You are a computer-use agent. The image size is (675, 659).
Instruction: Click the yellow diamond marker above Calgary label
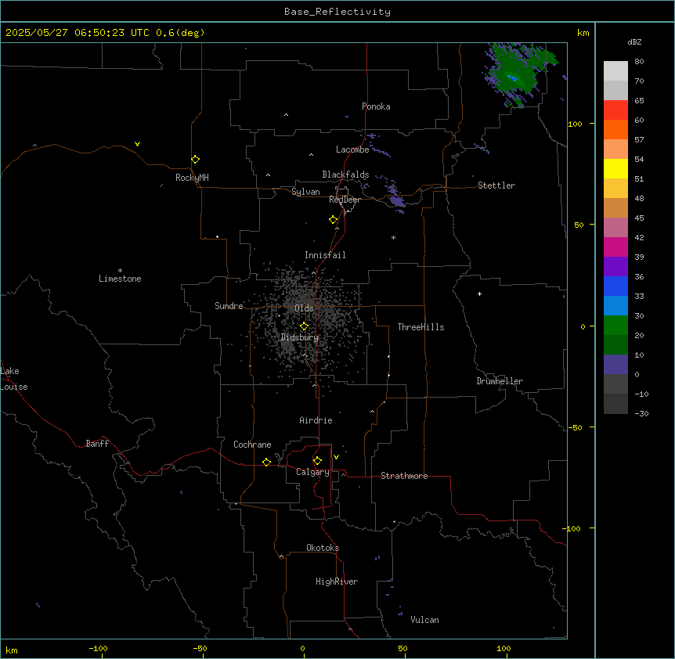(x=317, y=461)
